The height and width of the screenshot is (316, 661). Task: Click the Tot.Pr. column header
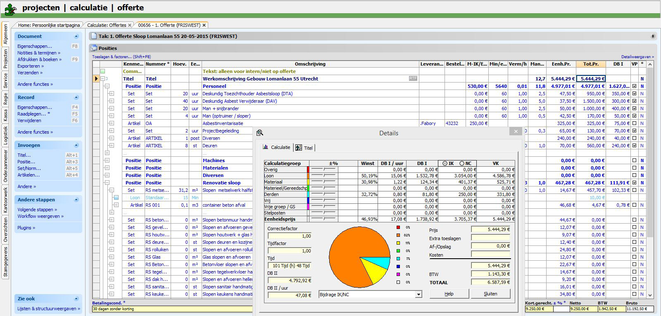point(591,64)
